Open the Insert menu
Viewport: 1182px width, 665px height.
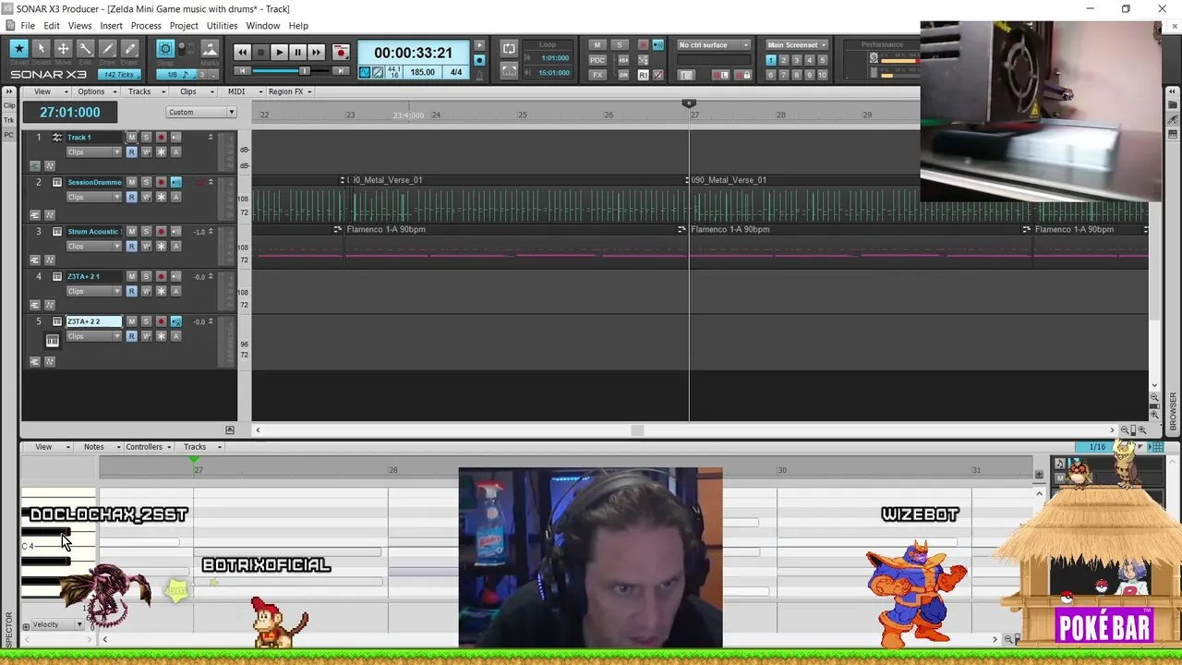pos(111,26)
